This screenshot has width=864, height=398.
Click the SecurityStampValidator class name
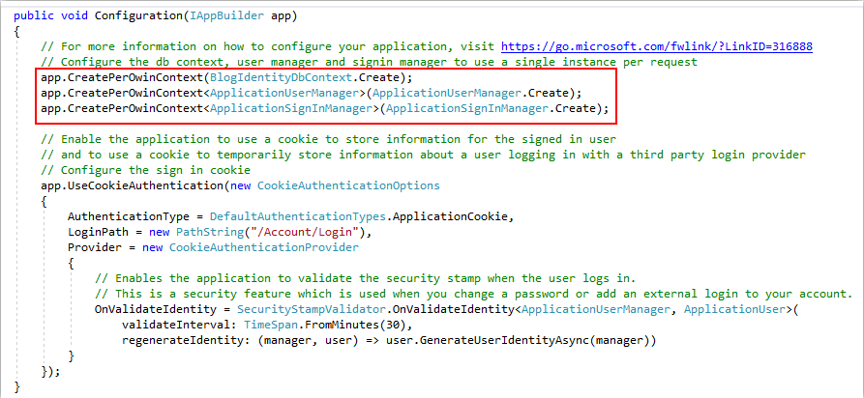(x=312, y=309)
